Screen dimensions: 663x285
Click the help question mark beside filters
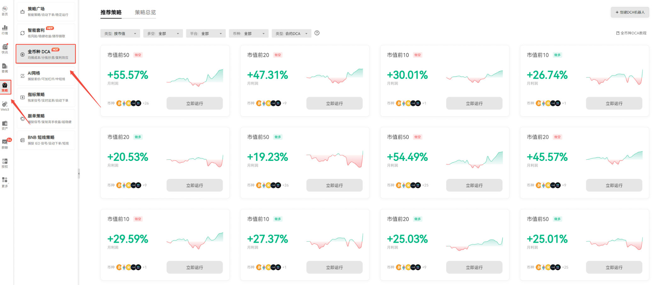point(317,33)
